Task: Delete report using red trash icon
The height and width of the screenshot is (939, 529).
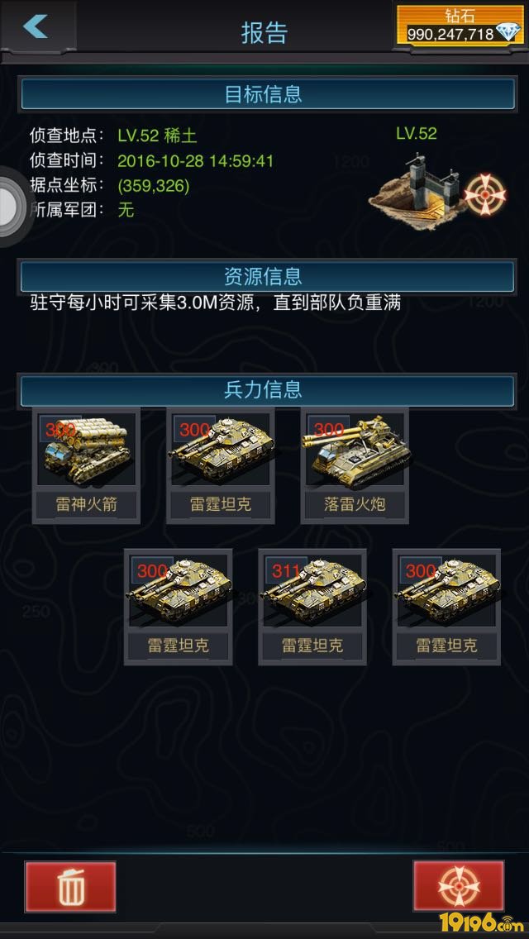Action: click(x=70, y=886)
